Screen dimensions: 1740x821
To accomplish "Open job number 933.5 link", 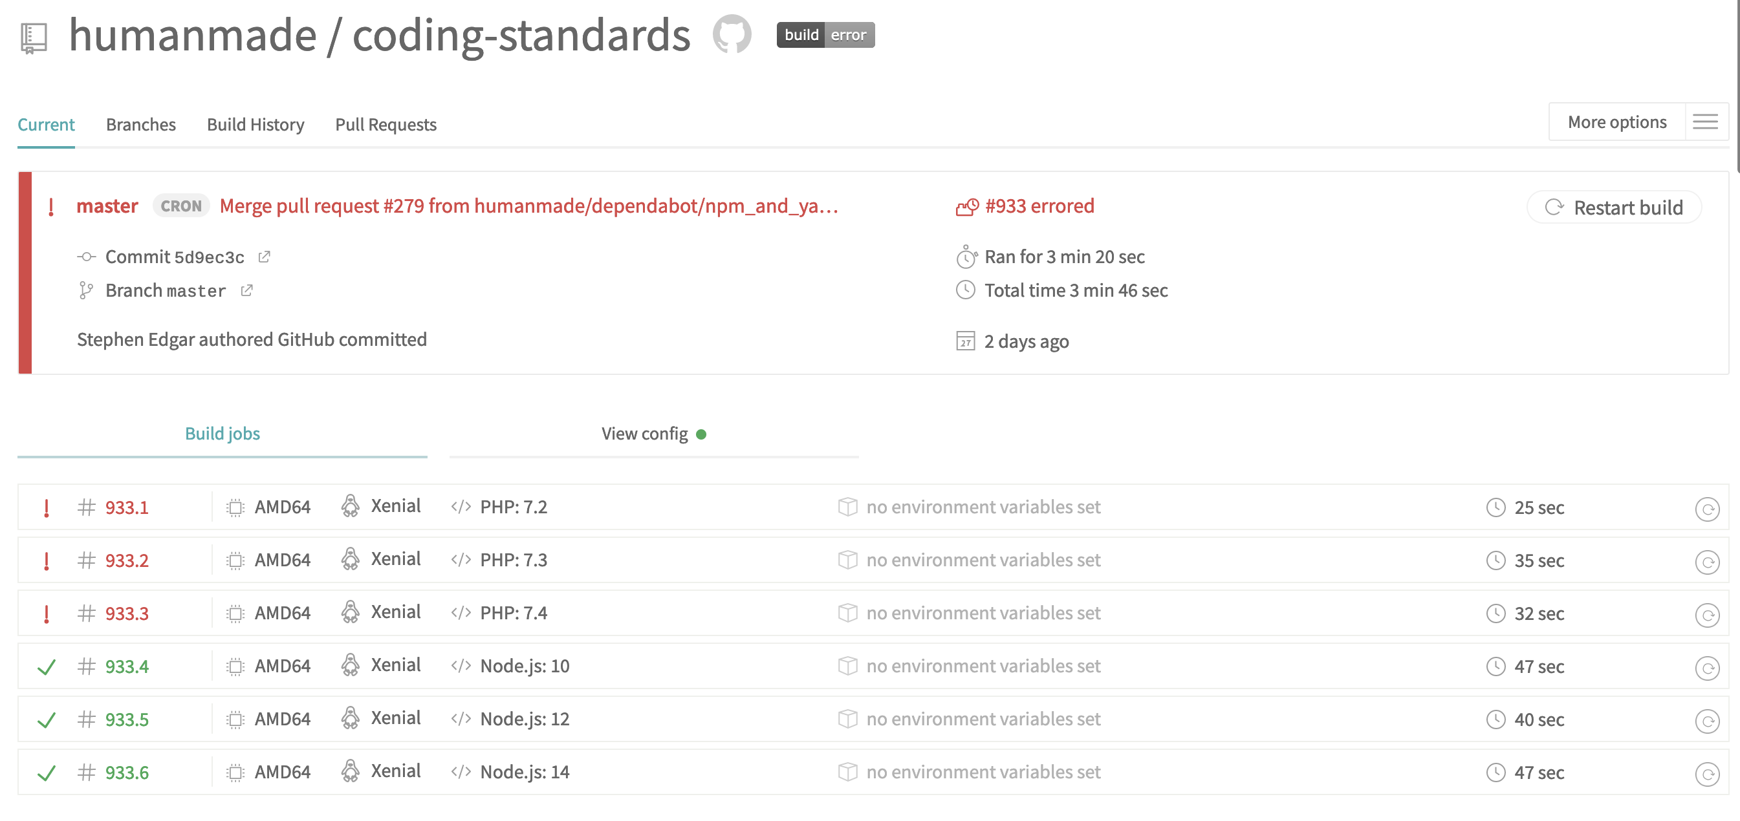I will (126, 720).
